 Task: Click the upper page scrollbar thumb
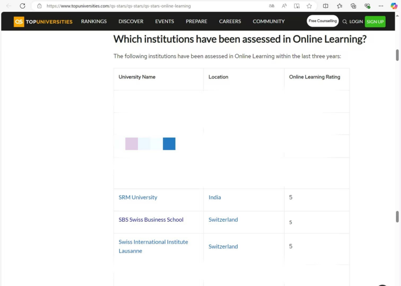pyautogui.click(x=397, y=55)
